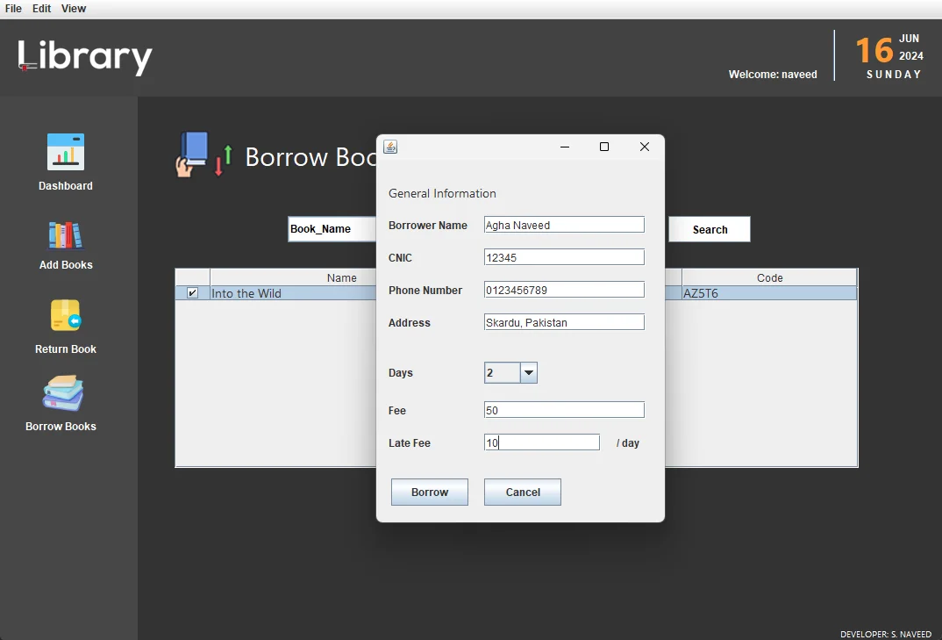Focus the Late Fee input field
The image size is (942, 640).
pos(542,442)
